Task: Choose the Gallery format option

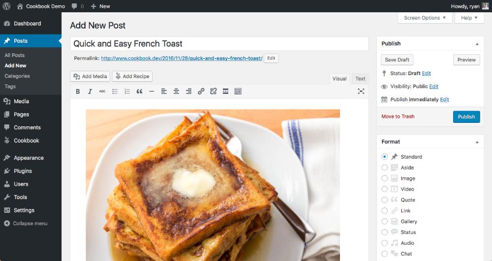Action: pyautogui.click(x=384, y=222)
